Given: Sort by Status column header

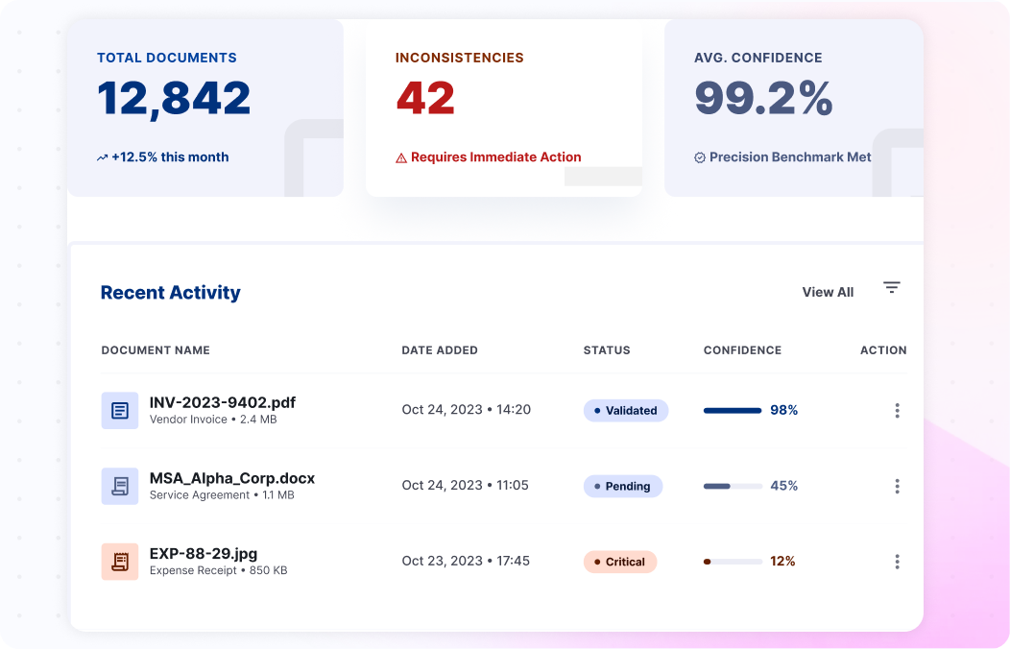Looking at the screenshot, I should [607, 350].
